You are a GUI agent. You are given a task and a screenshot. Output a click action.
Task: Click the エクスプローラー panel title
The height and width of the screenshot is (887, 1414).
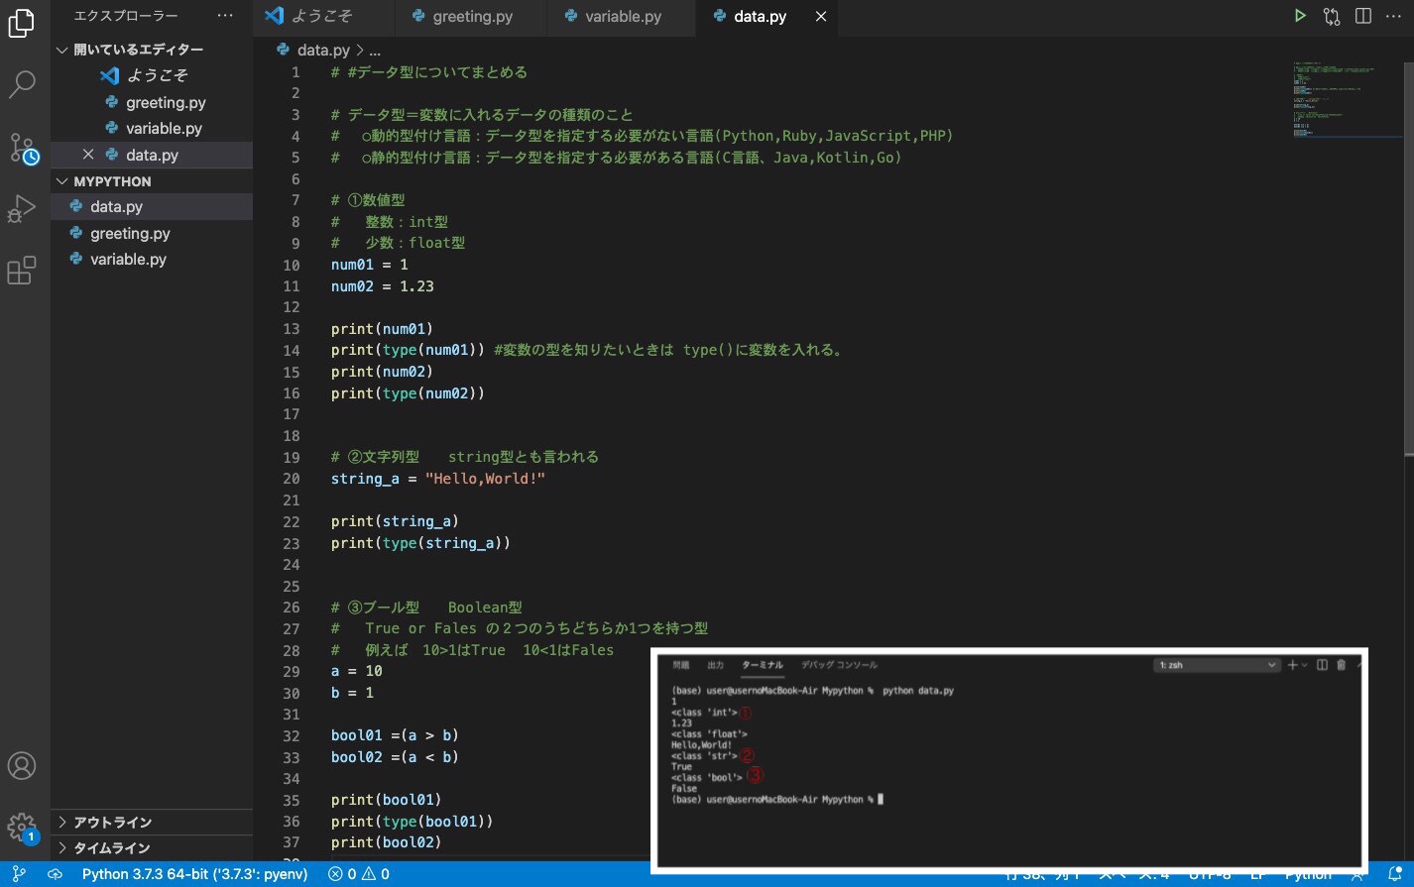point(126,16)
